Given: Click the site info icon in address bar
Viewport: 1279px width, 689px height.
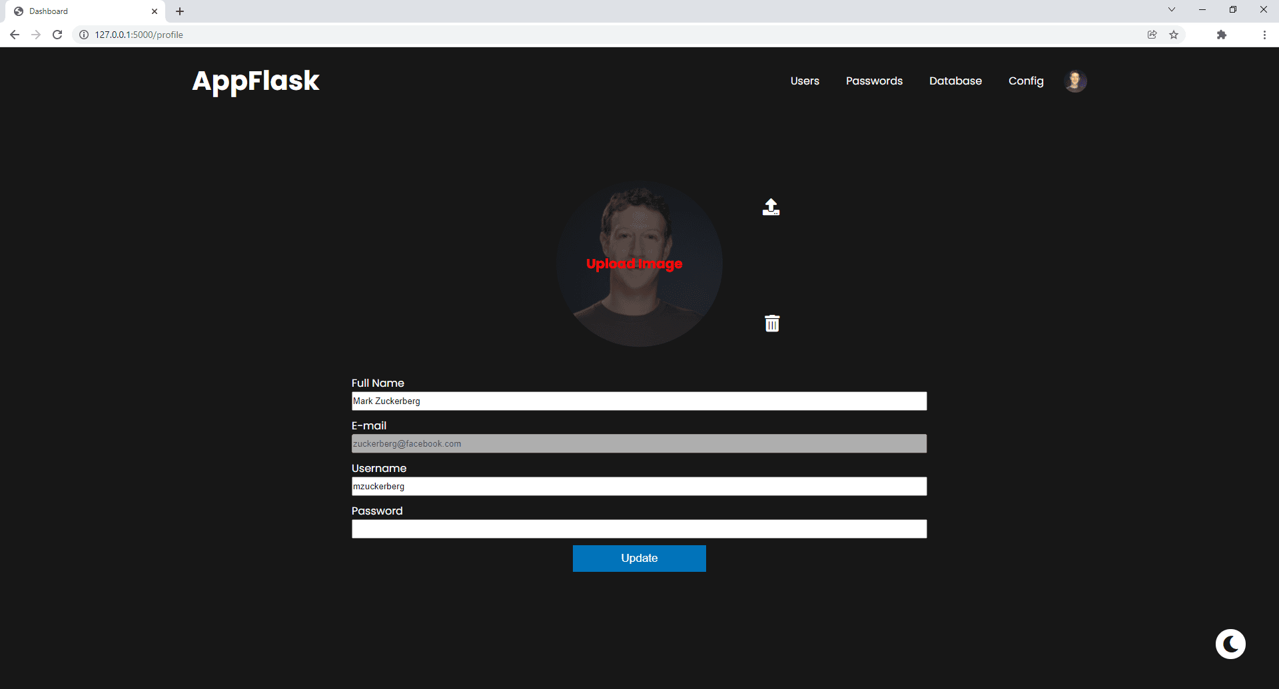Looking at the screenshot, I should click(x=84, y=35).
